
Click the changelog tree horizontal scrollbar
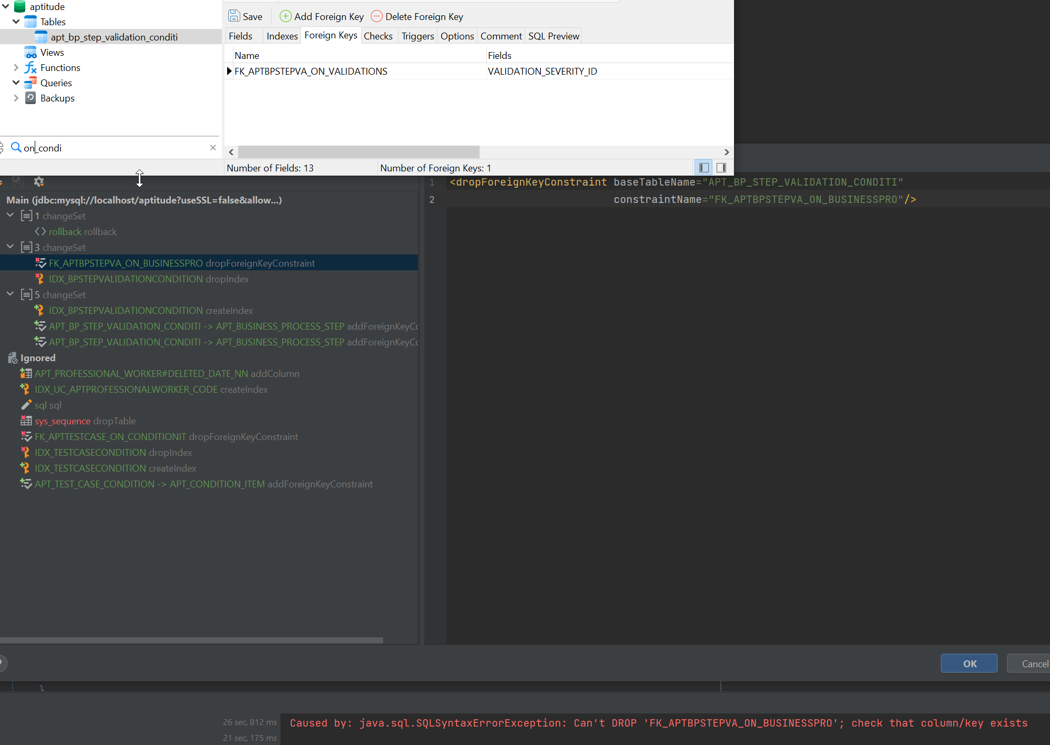(x=191, y=640)
